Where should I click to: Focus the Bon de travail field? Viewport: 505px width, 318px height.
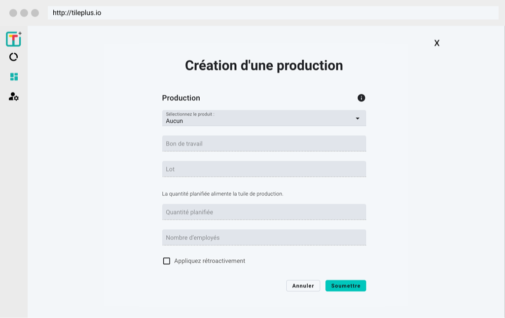264,143
